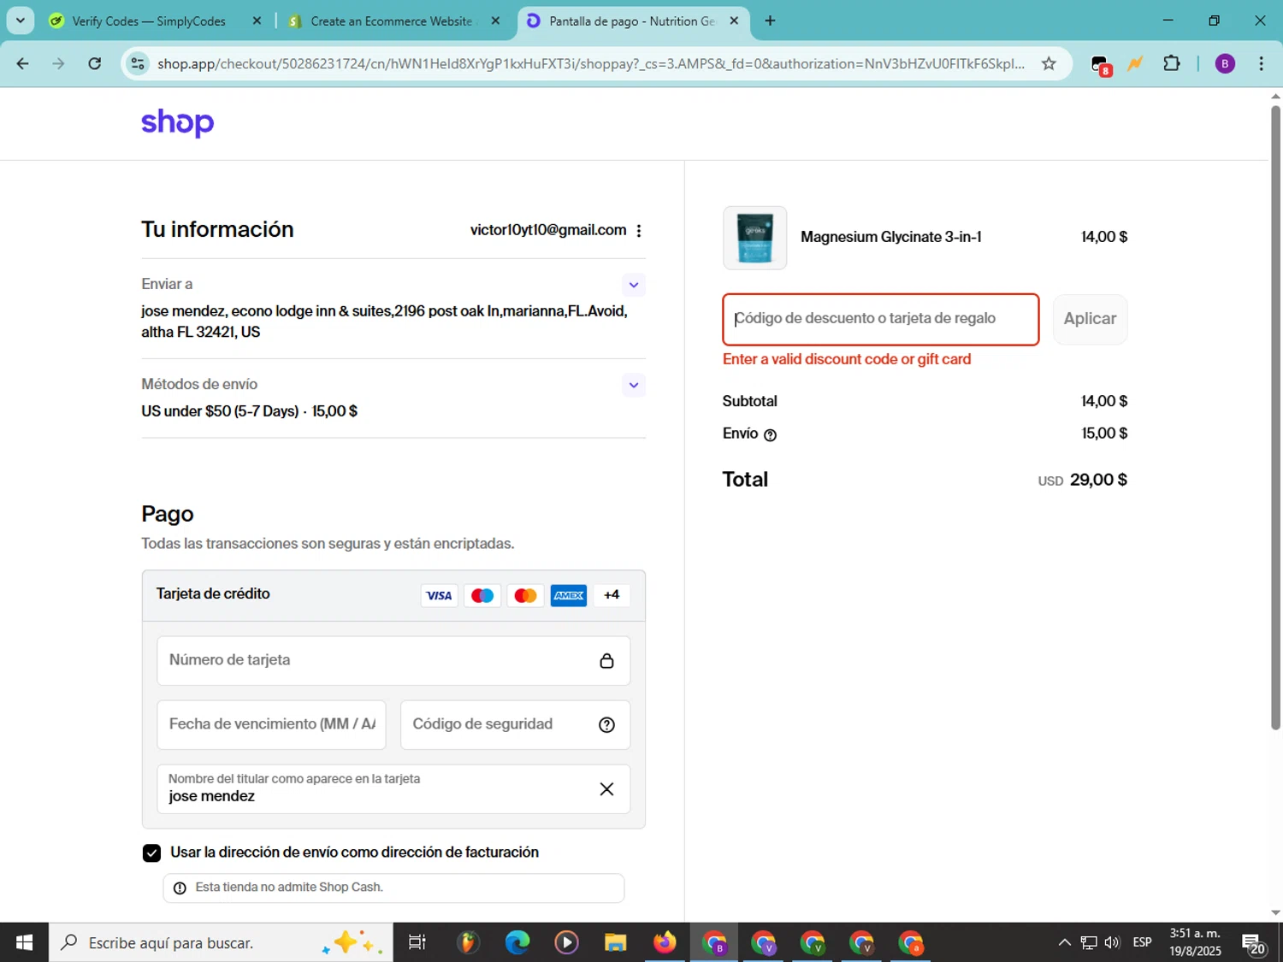Click the Aplicar button
Viewport: 1283px width, 962px height.
tap(1090, 319)
